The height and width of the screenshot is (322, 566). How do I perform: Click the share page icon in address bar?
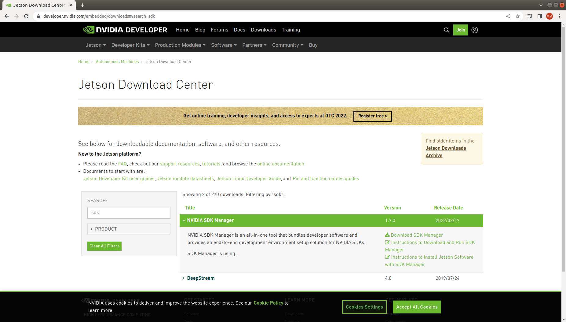(508, 16)
